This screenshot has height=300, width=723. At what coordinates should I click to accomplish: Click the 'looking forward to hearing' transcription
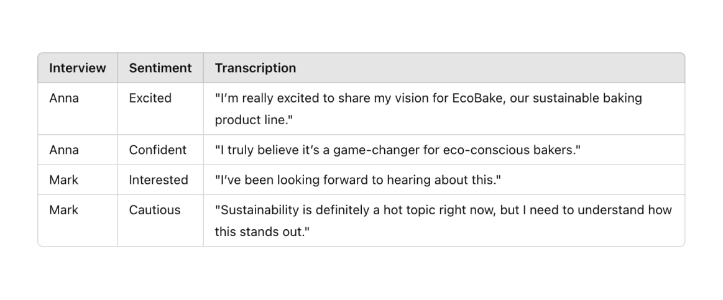click(358, 180)
